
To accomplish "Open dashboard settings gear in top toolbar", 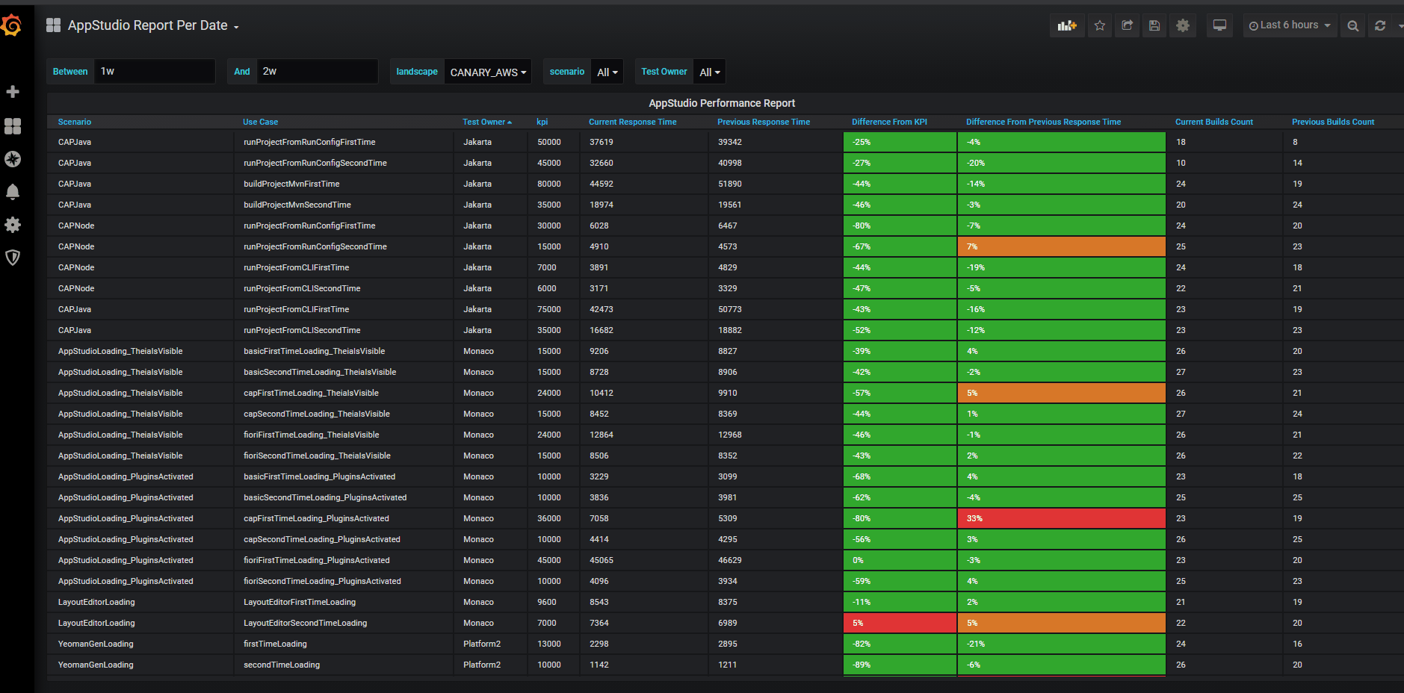I will tap(1183, 25).
